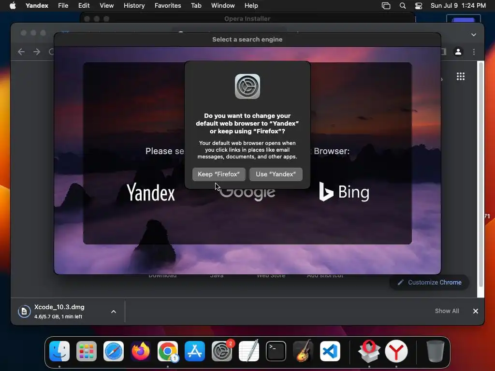Click the Opera Installer window title
This screenshot has height=371, width=495.
pyautogui.click(x=247, y=19)
